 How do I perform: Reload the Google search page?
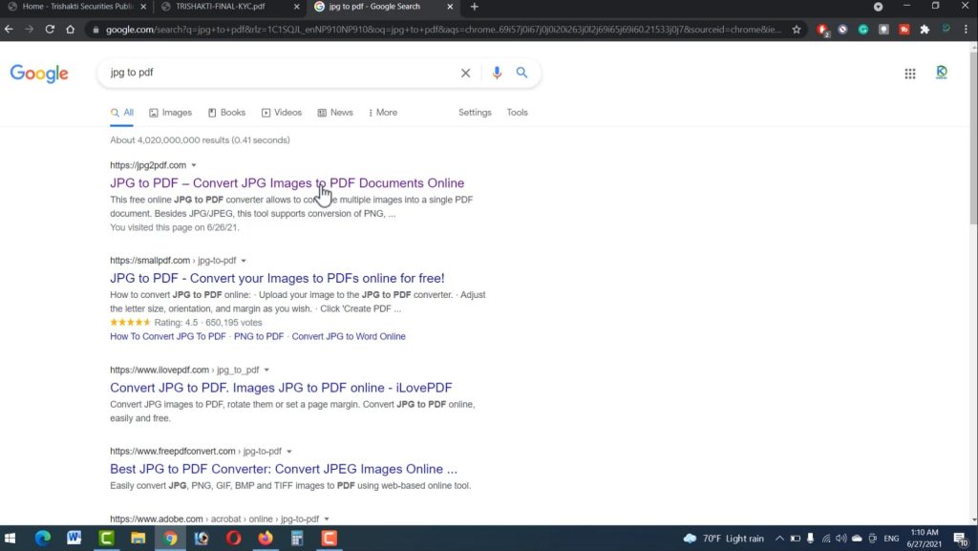50,30
